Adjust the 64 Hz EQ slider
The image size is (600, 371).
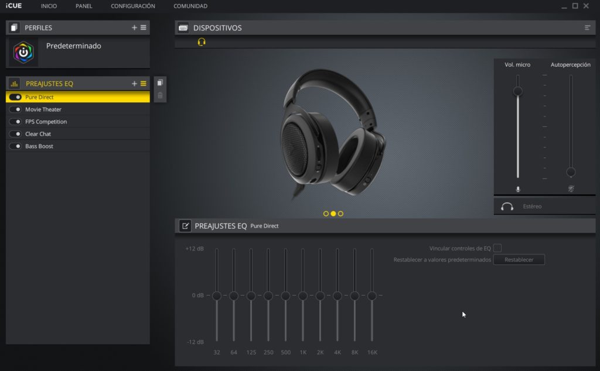coord(234,296)
